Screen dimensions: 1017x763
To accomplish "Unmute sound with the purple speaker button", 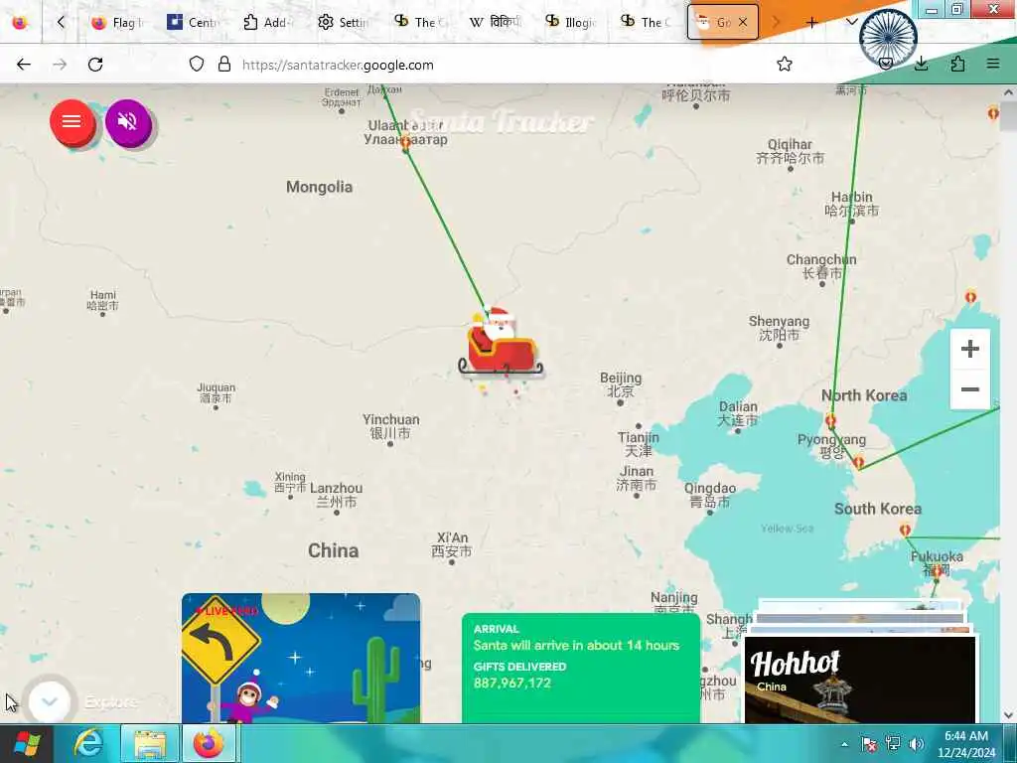I will click(x=128, y=121).
